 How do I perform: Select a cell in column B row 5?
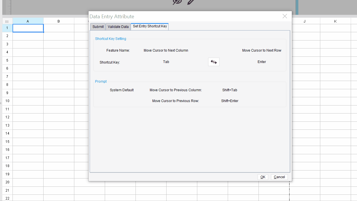point(58,60)
